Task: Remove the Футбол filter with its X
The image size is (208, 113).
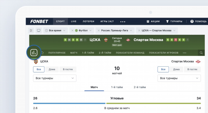Action: [x=72, y=30]
